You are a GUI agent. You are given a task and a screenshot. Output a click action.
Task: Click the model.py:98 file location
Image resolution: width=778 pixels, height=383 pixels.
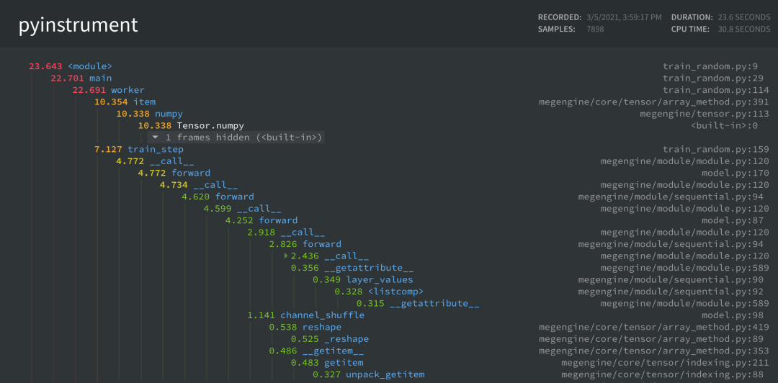point(733,315)
